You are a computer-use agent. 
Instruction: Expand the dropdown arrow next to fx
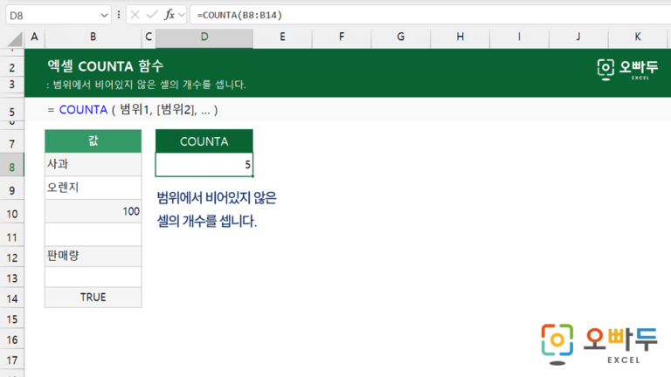(182, 16)
